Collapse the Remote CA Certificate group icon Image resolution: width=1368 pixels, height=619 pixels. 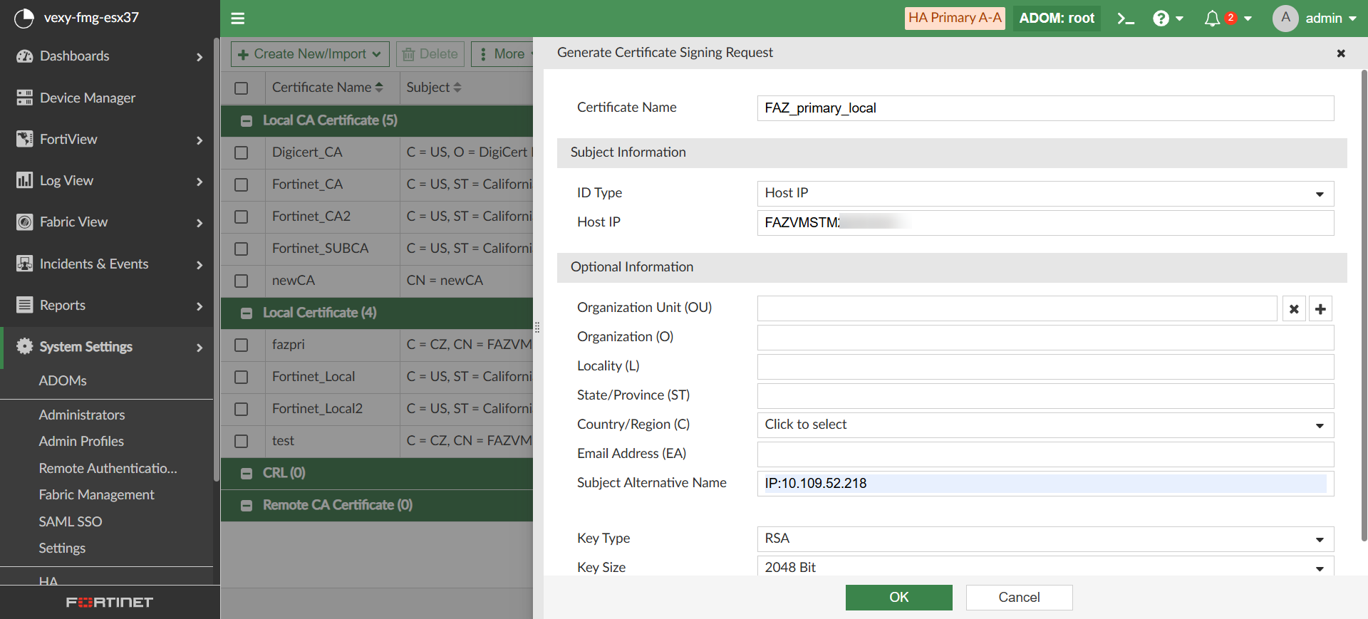point(247,506)
